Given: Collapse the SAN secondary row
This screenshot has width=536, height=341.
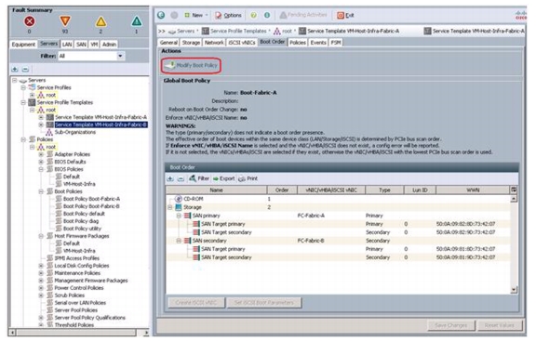Looking at the screenshot, I should coord(179,241).
